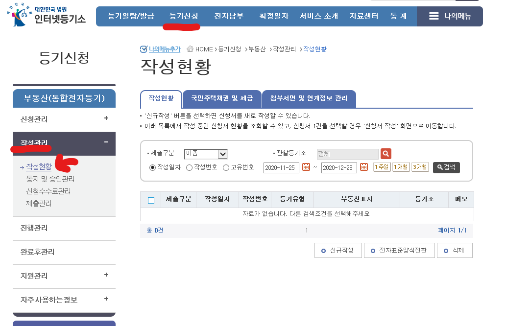Click the circle icon beside 신규작성
Screen dimensions: 506x326
pos(323,250)
